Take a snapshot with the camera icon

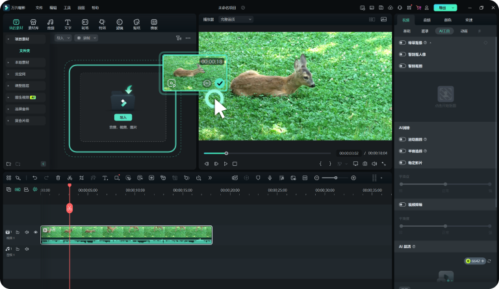(365, 164)
